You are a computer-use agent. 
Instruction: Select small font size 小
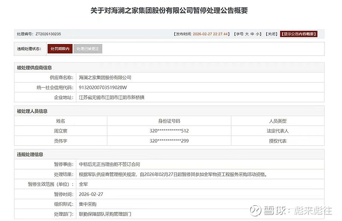tap(258, 34)
